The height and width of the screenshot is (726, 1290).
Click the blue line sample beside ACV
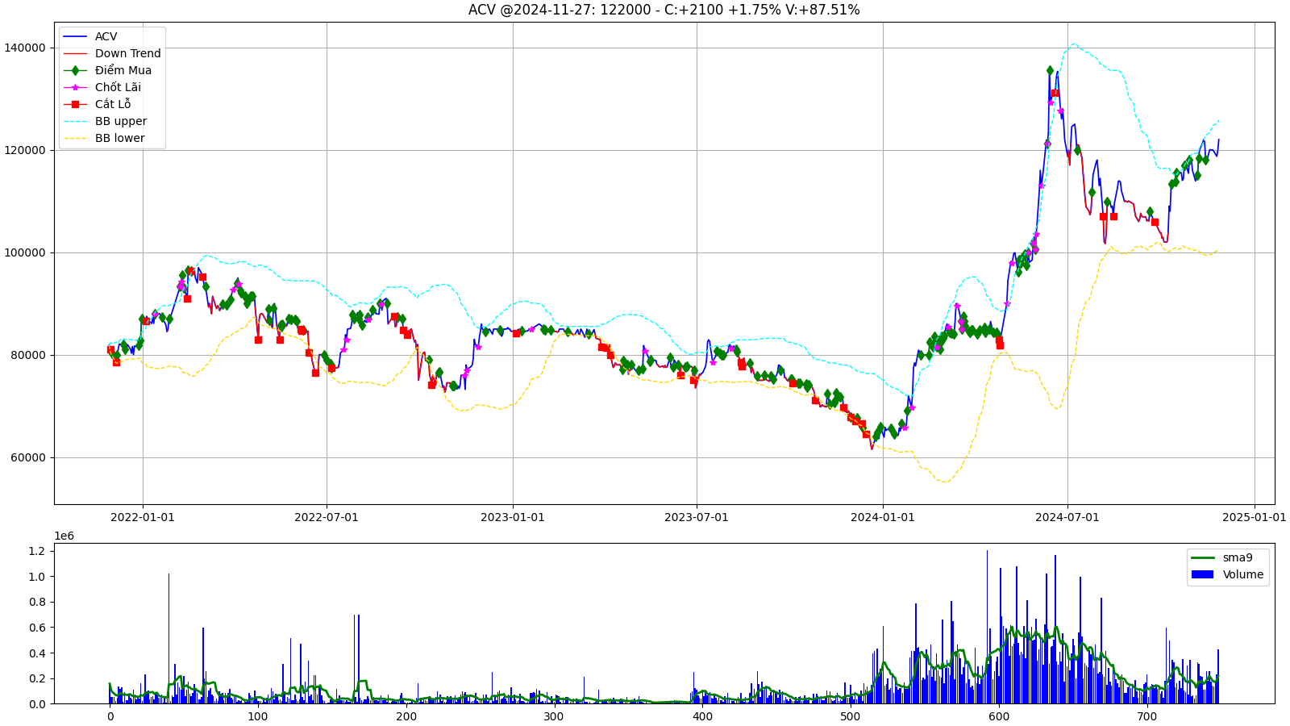click(75, 36)
